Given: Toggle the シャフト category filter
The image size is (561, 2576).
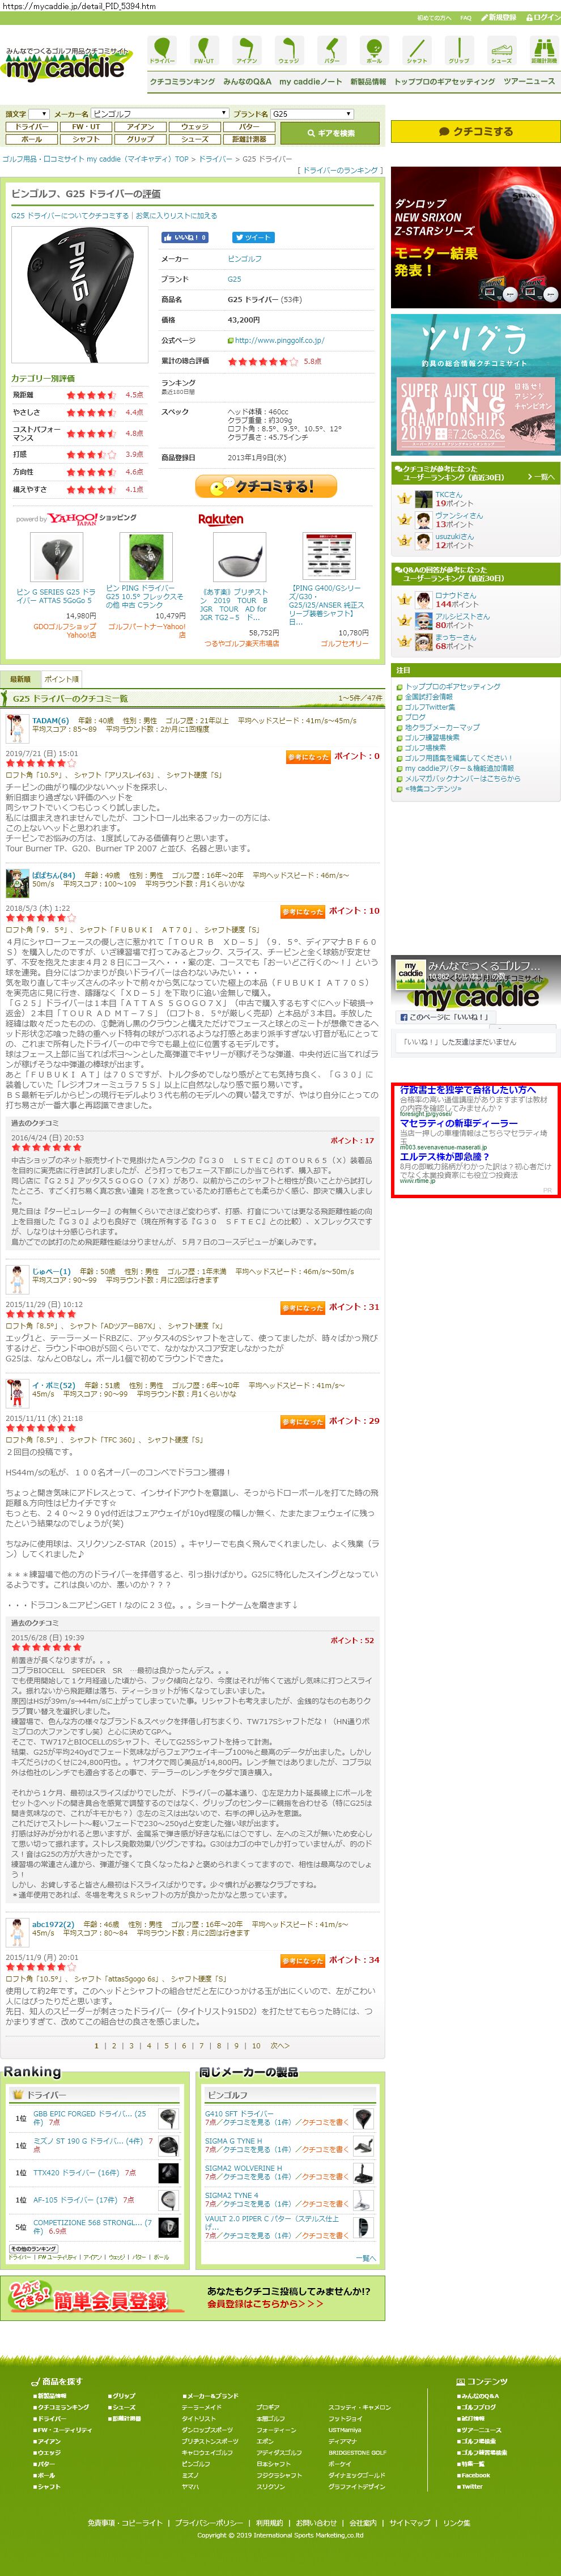Looking at the screenshot, I should (86, 139).
